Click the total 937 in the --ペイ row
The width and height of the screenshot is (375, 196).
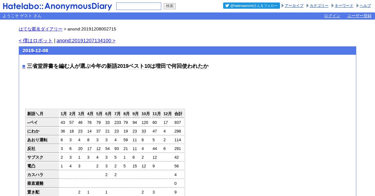pyautogui.click(x=178, y=123)
